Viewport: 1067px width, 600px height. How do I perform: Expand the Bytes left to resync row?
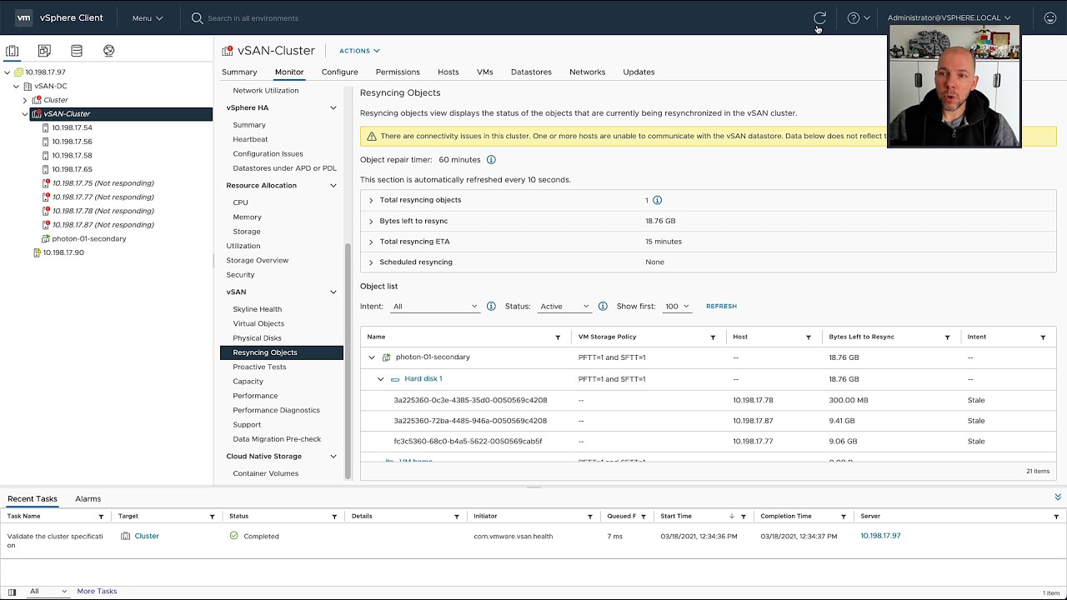(x=371, y=221)
